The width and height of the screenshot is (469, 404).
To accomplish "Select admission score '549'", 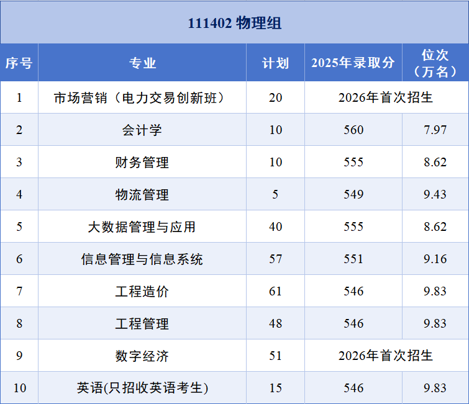I will tap(353, 194).
